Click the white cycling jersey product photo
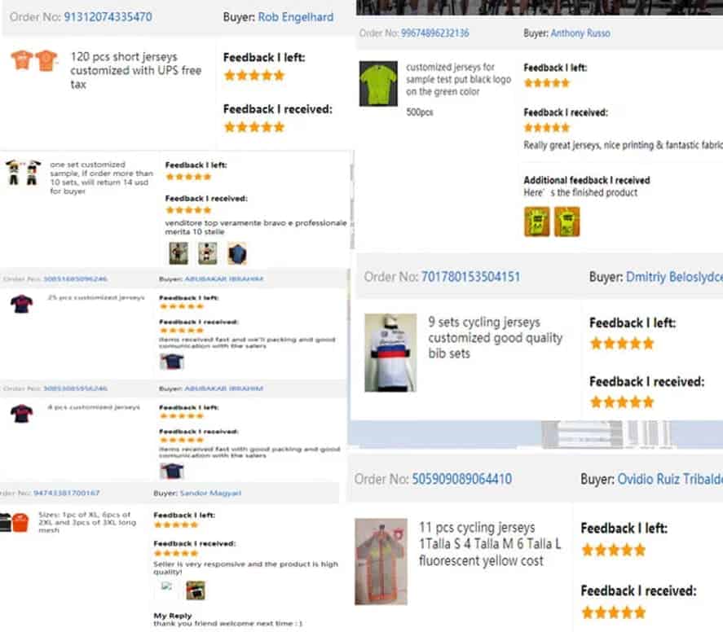The width and height of the screenshot is (723, 632). pos(390,353)
